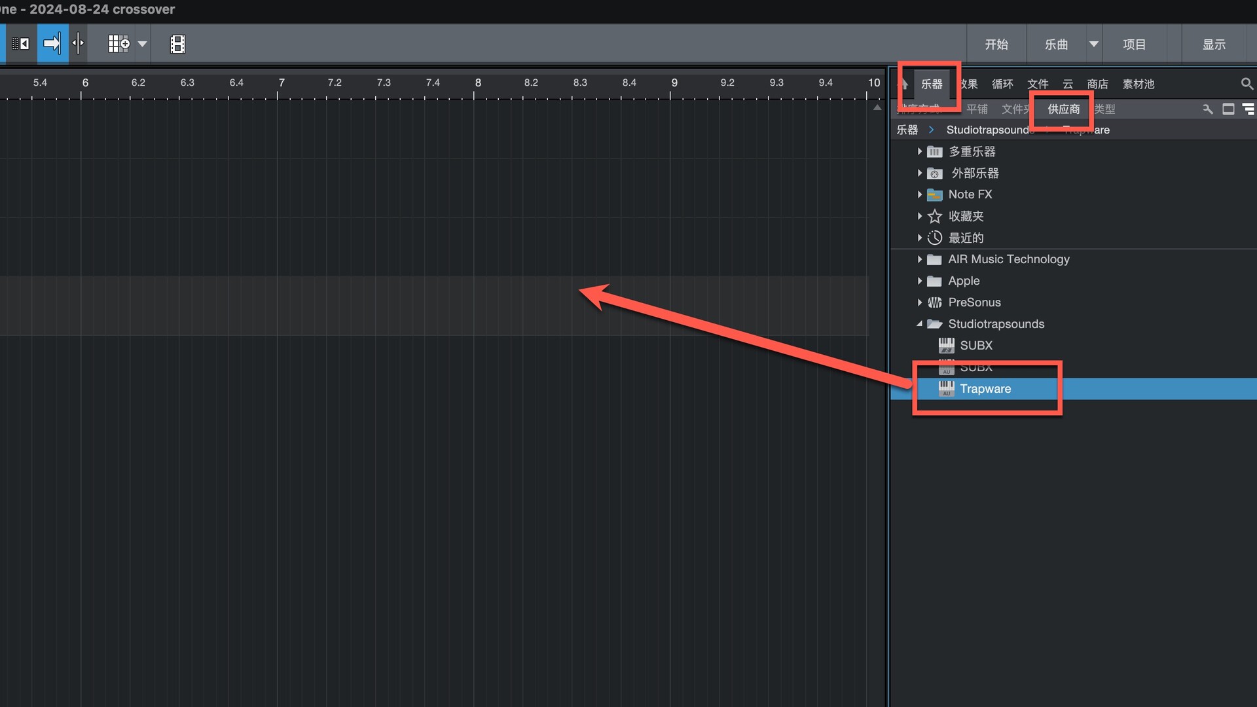Toggle the ripple edit strip button
Viewport: 1257px width, 707px height.
tap(21, 44)
